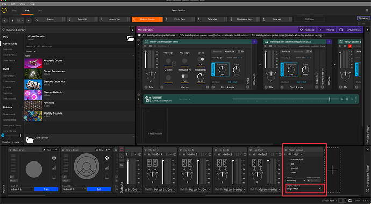Select Core Sounds in sidebar
Image resolution: width=371 pixels, height=204 pixels.
pos(10,44)
